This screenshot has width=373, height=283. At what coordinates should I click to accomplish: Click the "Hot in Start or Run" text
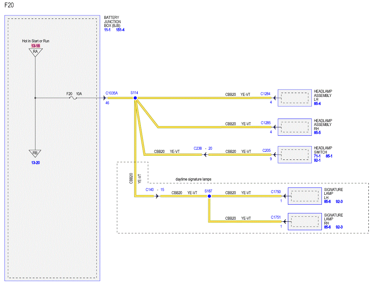(36, 41)
